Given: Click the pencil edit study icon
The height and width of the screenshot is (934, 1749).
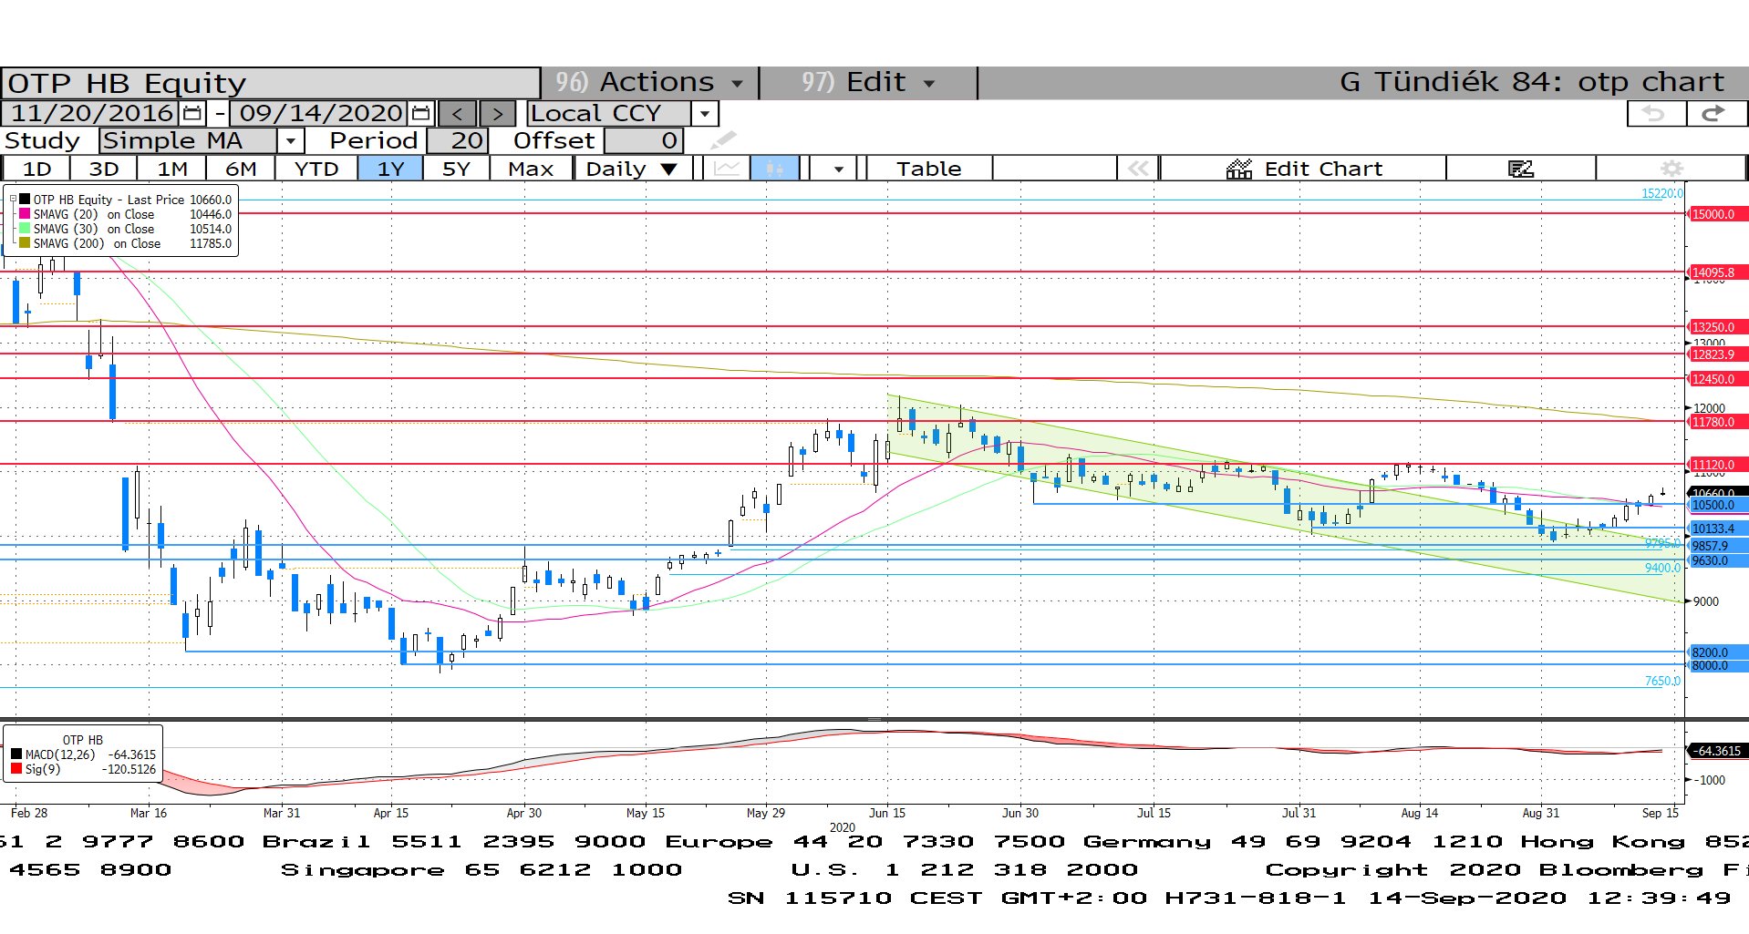Looking at the screenshot, I should [722, 140].
